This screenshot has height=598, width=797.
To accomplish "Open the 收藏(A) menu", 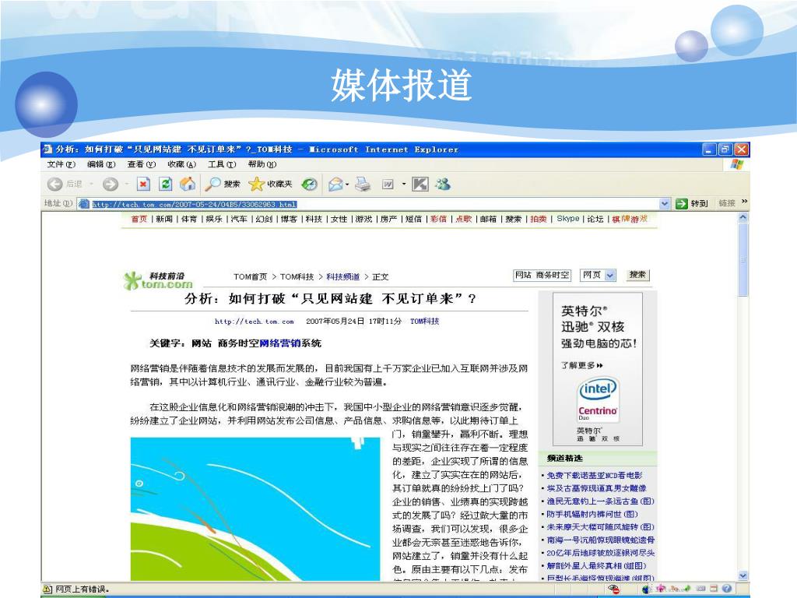I will (181, 164).
